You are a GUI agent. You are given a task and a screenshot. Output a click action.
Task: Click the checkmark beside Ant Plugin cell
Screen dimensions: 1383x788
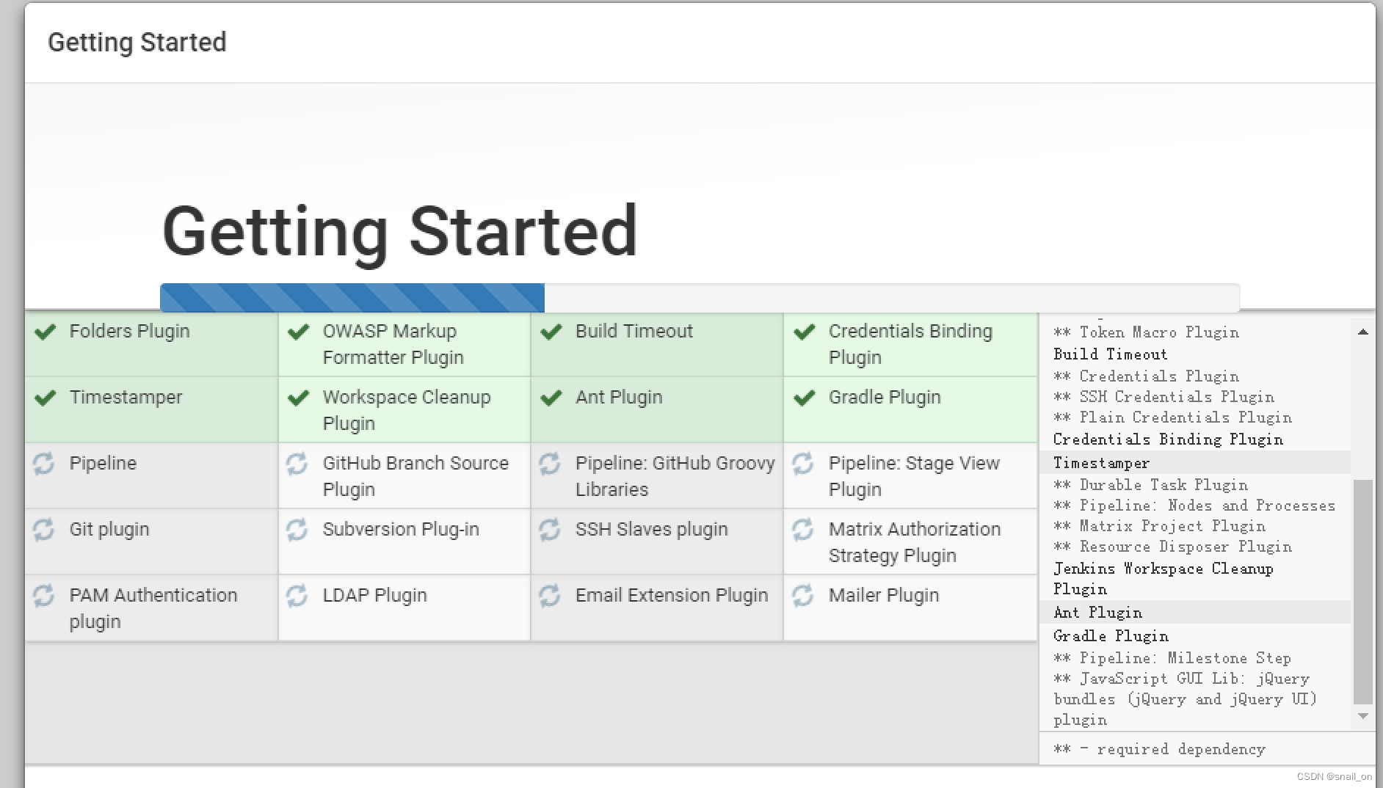click(551, 398)
